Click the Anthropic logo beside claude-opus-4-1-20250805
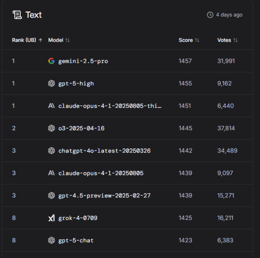260x258 pixels. [51, 173]
